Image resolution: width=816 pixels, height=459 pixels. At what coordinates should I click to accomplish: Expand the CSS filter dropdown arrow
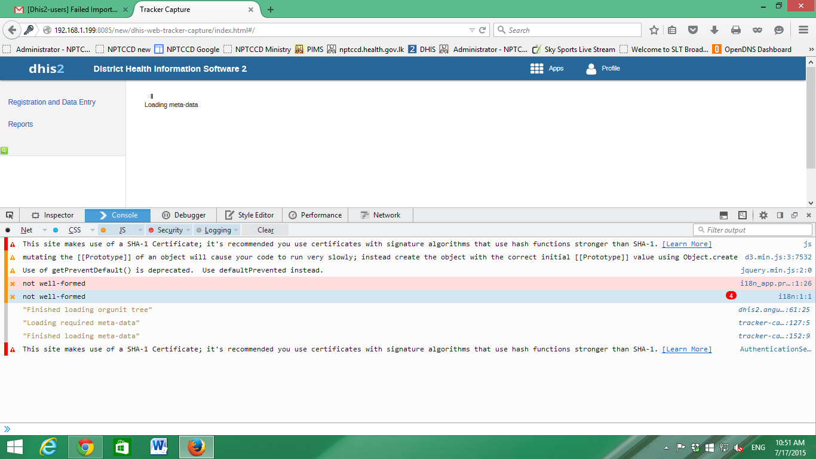(x=92, y=230)
